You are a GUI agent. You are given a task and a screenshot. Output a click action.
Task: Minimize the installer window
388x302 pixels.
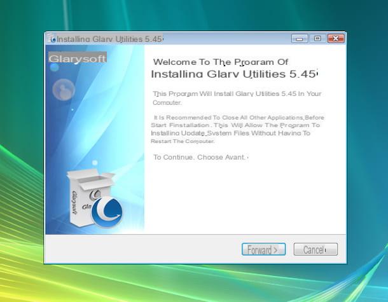(300, 39)
